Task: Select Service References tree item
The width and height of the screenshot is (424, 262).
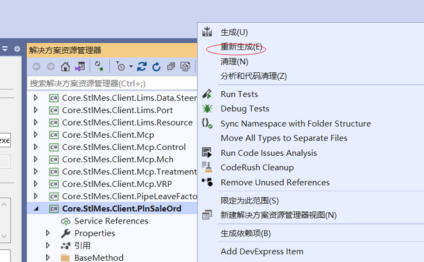Action: click(111, 221)
